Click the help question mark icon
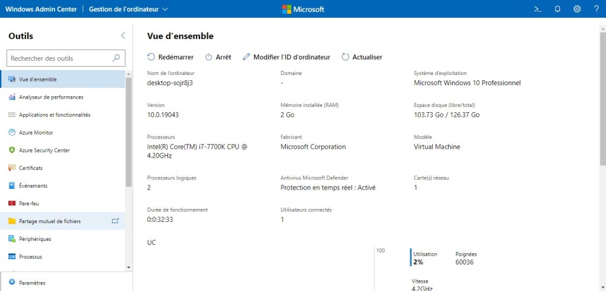The width and height of the screenshot is (606, 291). tap(596, 9)
